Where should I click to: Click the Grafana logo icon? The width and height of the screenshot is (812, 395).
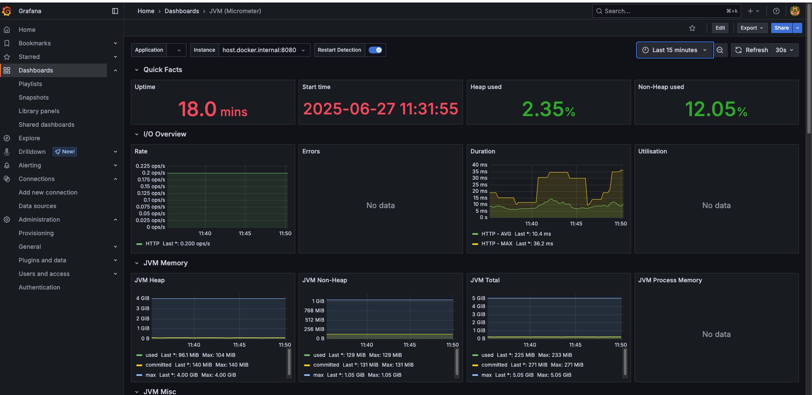[x=7, y=11]
